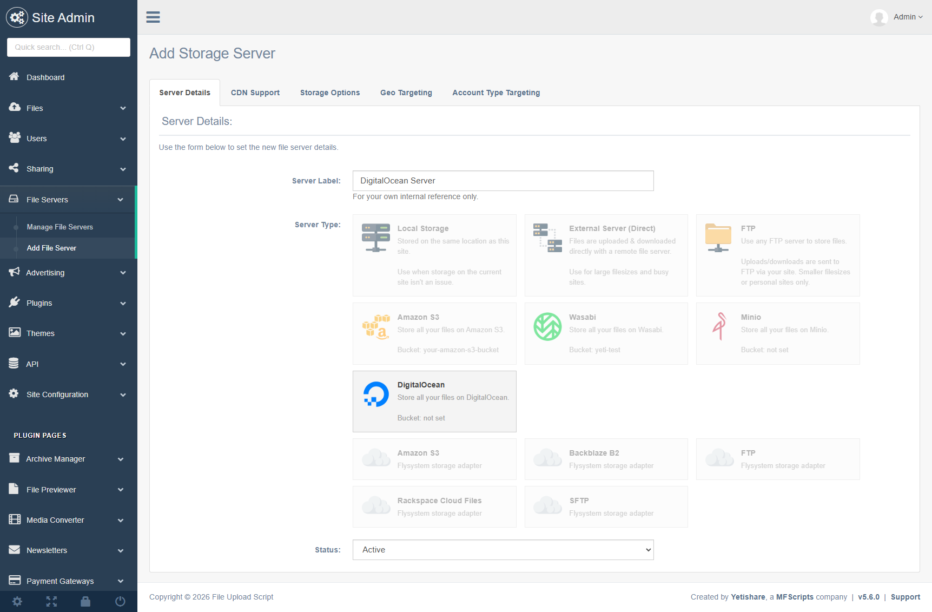
Task: Click the Site Admin logo icon
Action: click(x=17, y=17)
